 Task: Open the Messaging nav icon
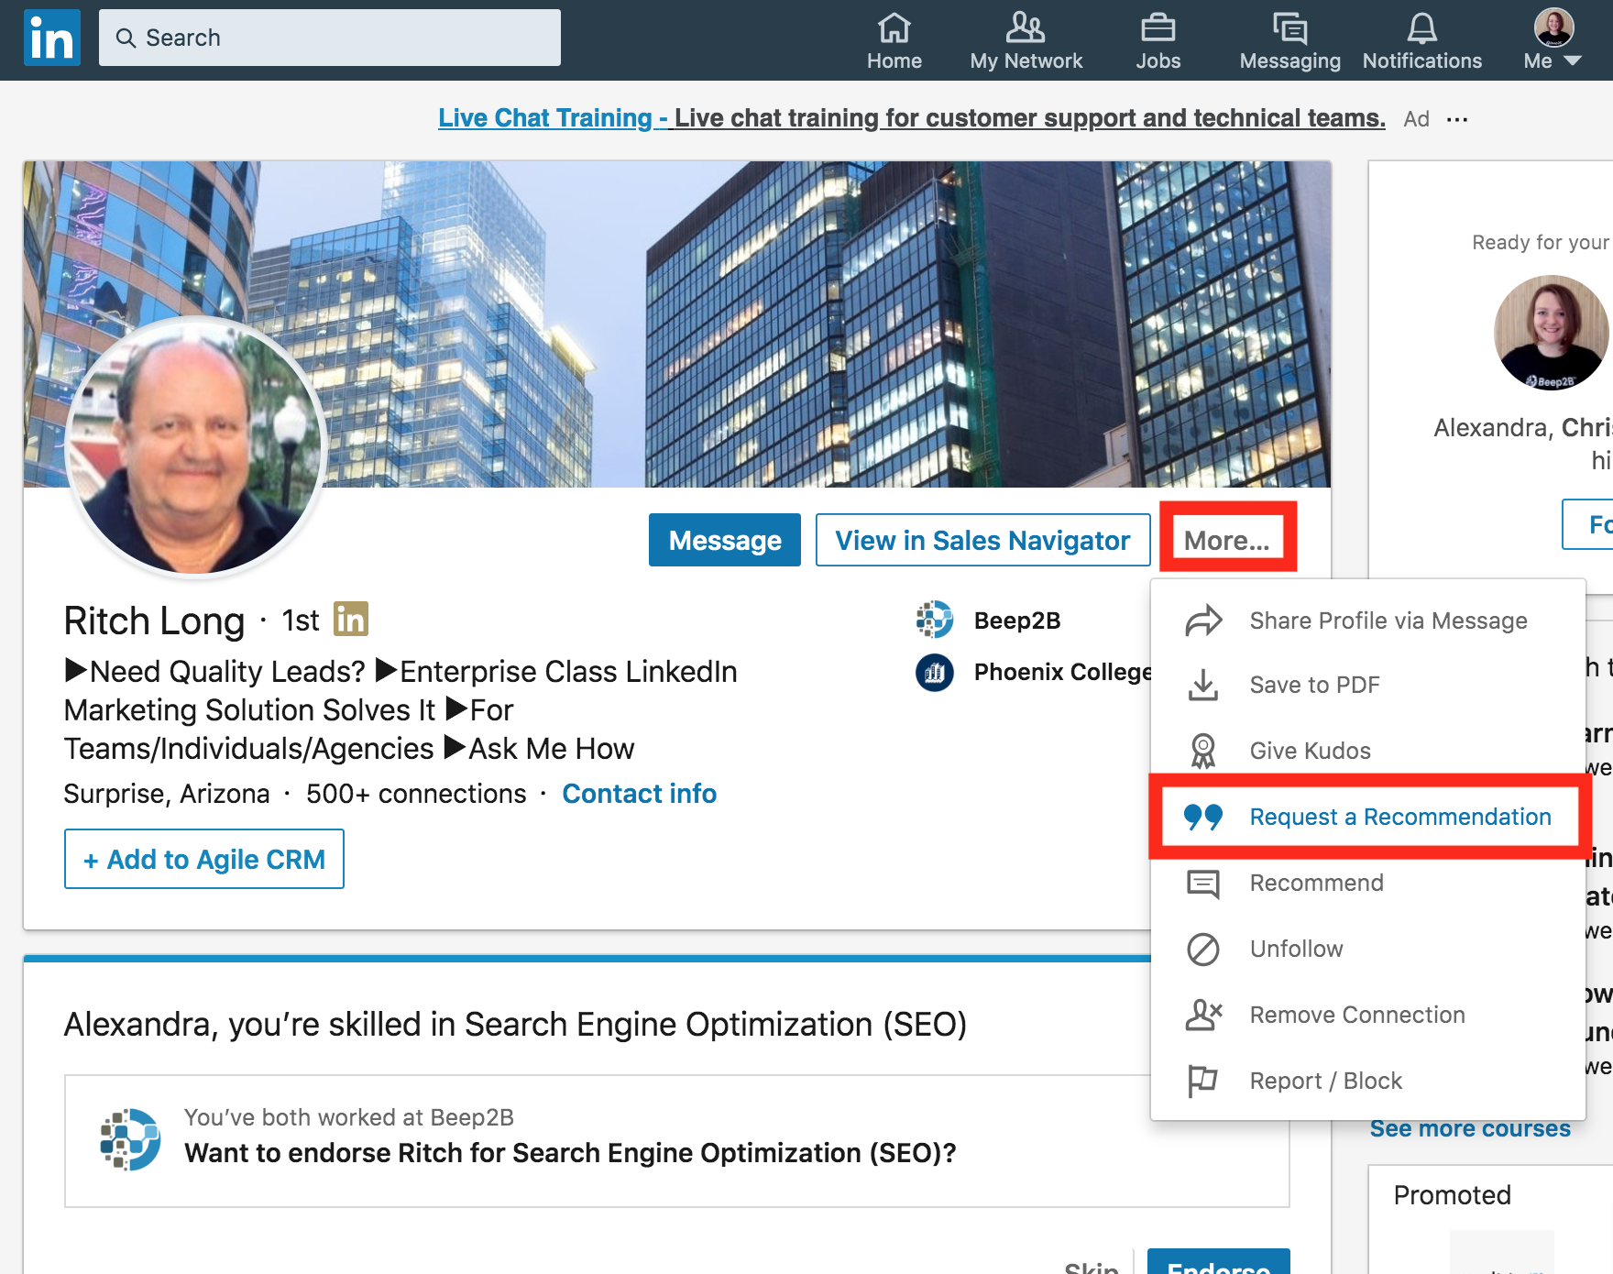[x=1290, y=28]
